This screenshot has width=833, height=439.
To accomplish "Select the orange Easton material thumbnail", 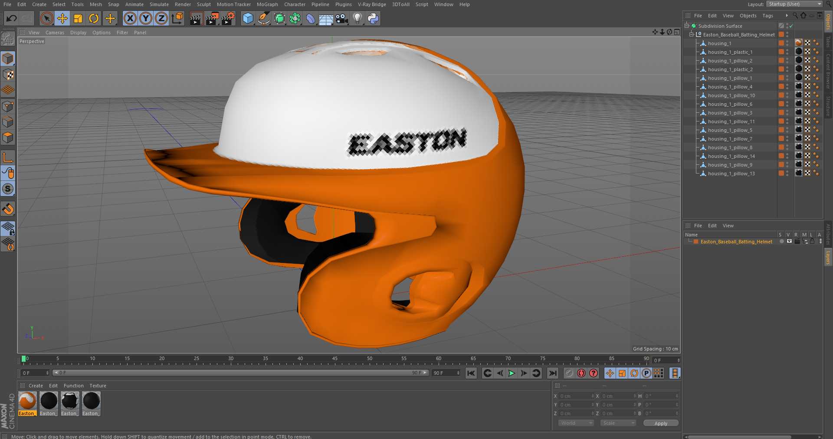I will pyautogui.click(x=27, y=401).
